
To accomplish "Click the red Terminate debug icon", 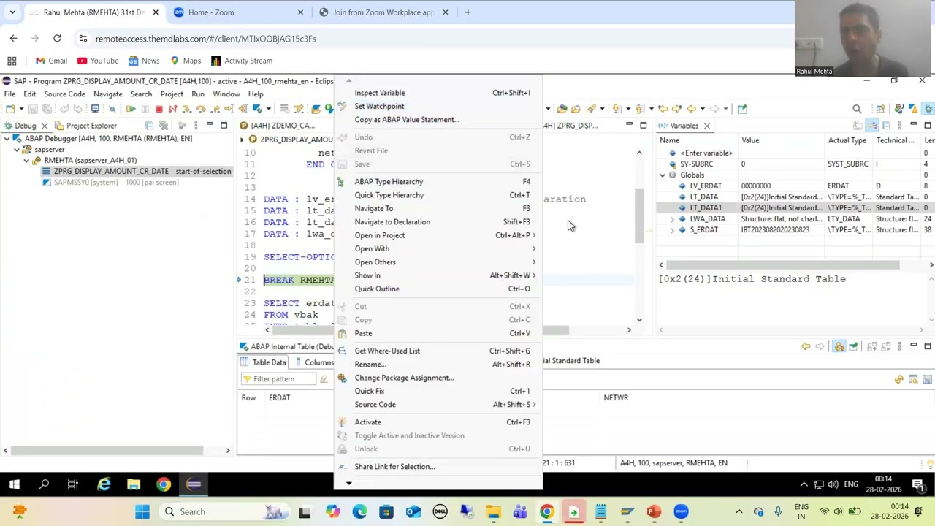I will point(159,109).
